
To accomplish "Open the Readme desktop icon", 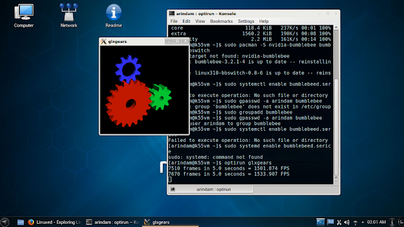I will 114,15.
